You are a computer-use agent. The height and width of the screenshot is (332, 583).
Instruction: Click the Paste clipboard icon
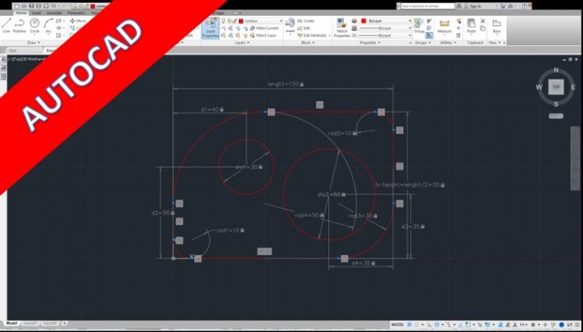pos(471,26)
